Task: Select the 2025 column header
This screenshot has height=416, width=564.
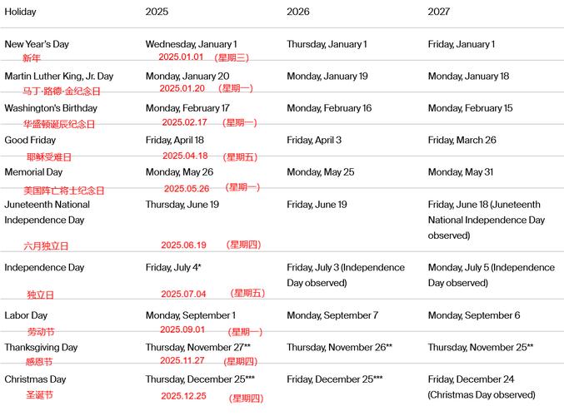Action: 157,12
